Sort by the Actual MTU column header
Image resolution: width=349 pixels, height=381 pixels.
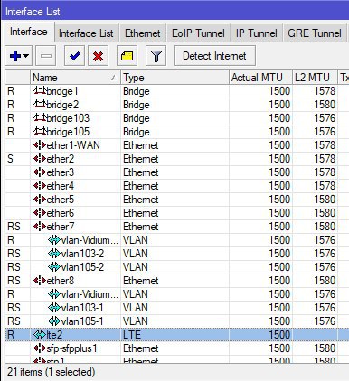pos(260,78)
